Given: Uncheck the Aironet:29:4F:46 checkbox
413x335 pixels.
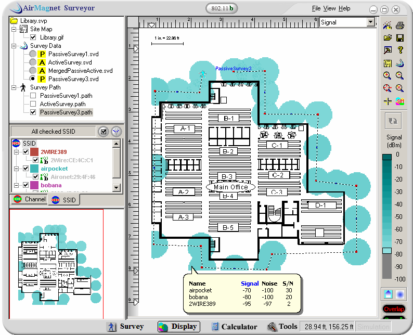Looking at the screenshot, I should [35, 177].
